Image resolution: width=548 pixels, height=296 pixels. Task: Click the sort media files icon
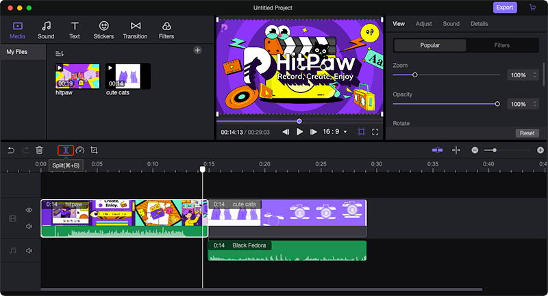[x=60, y=54]
